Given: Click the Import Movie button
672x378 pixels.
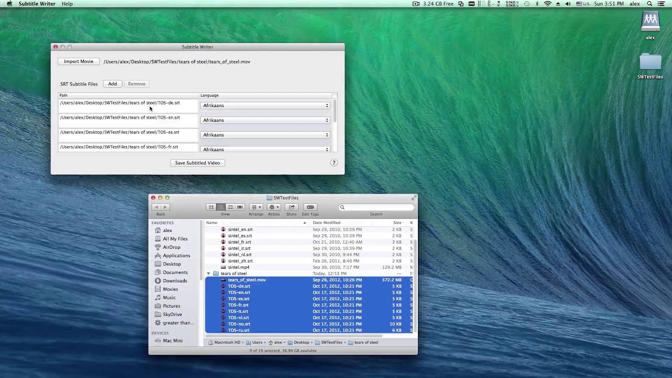Looking at the screenshot, I should [x=79, y=61].
